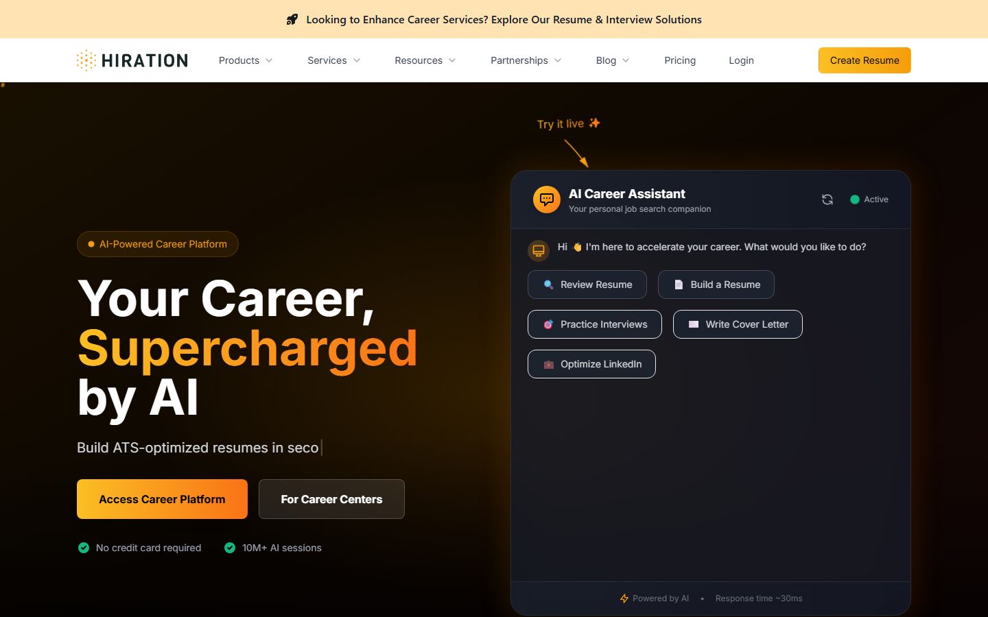Follow the banner link about Resume & Interview Solutions

(x=504, y=19)
